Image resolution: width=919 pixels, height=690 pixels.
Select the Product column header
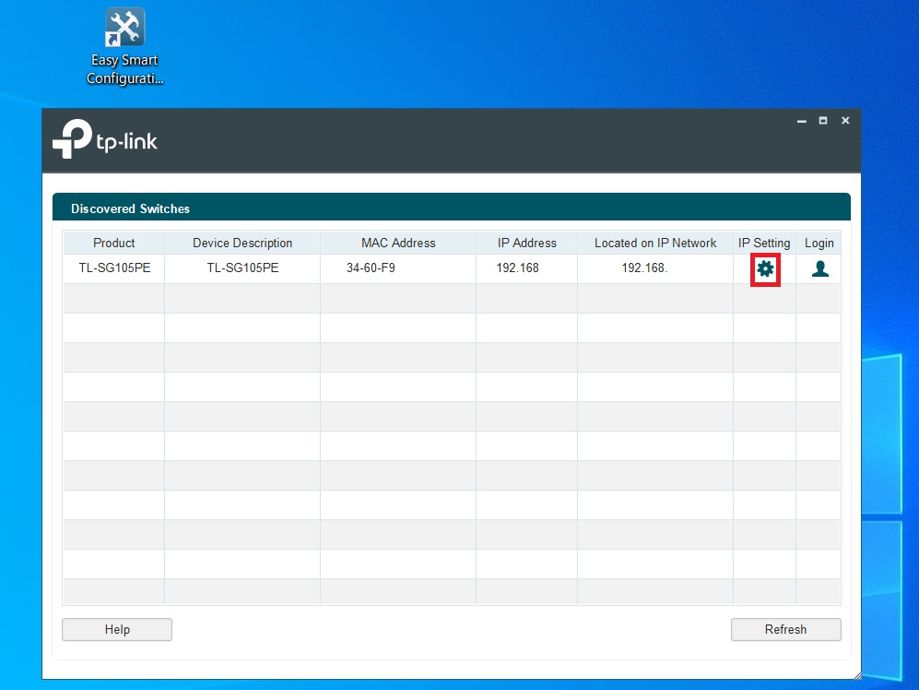(113, 243)
